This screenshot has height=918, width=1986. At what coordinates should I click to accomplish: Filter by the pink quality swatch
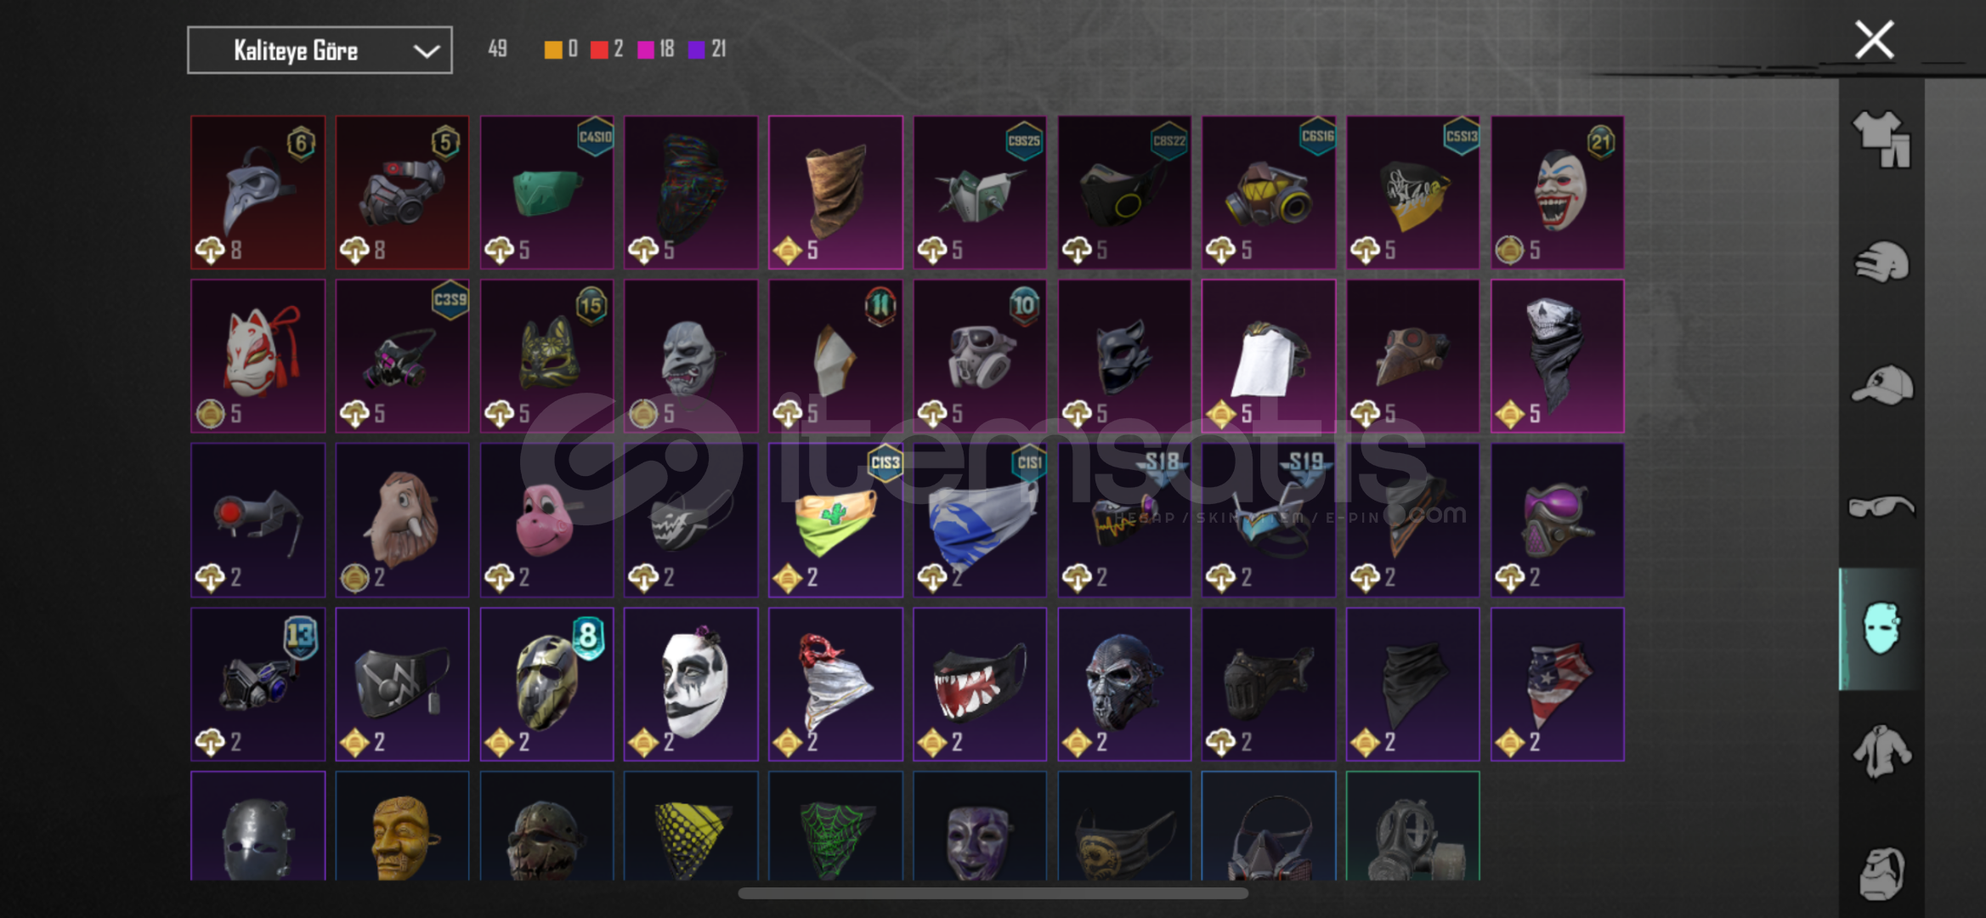click(646, 50)
